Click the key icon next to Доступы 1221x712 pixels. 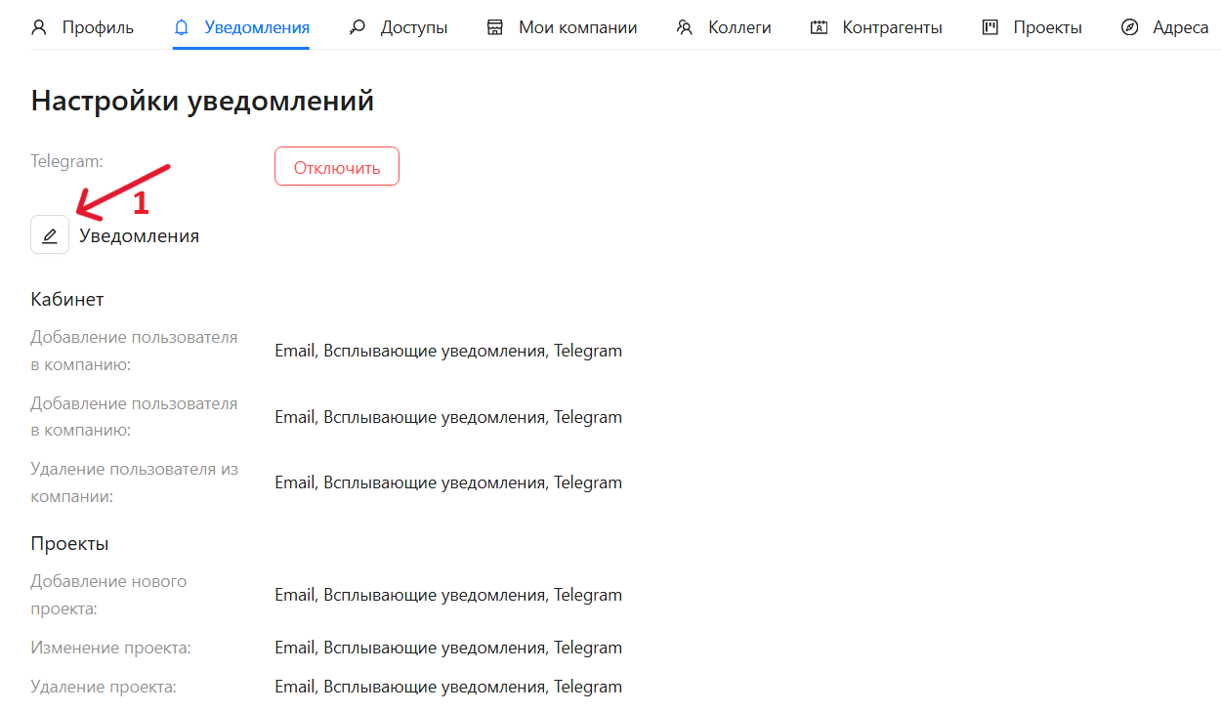click(x=357, y=27)
